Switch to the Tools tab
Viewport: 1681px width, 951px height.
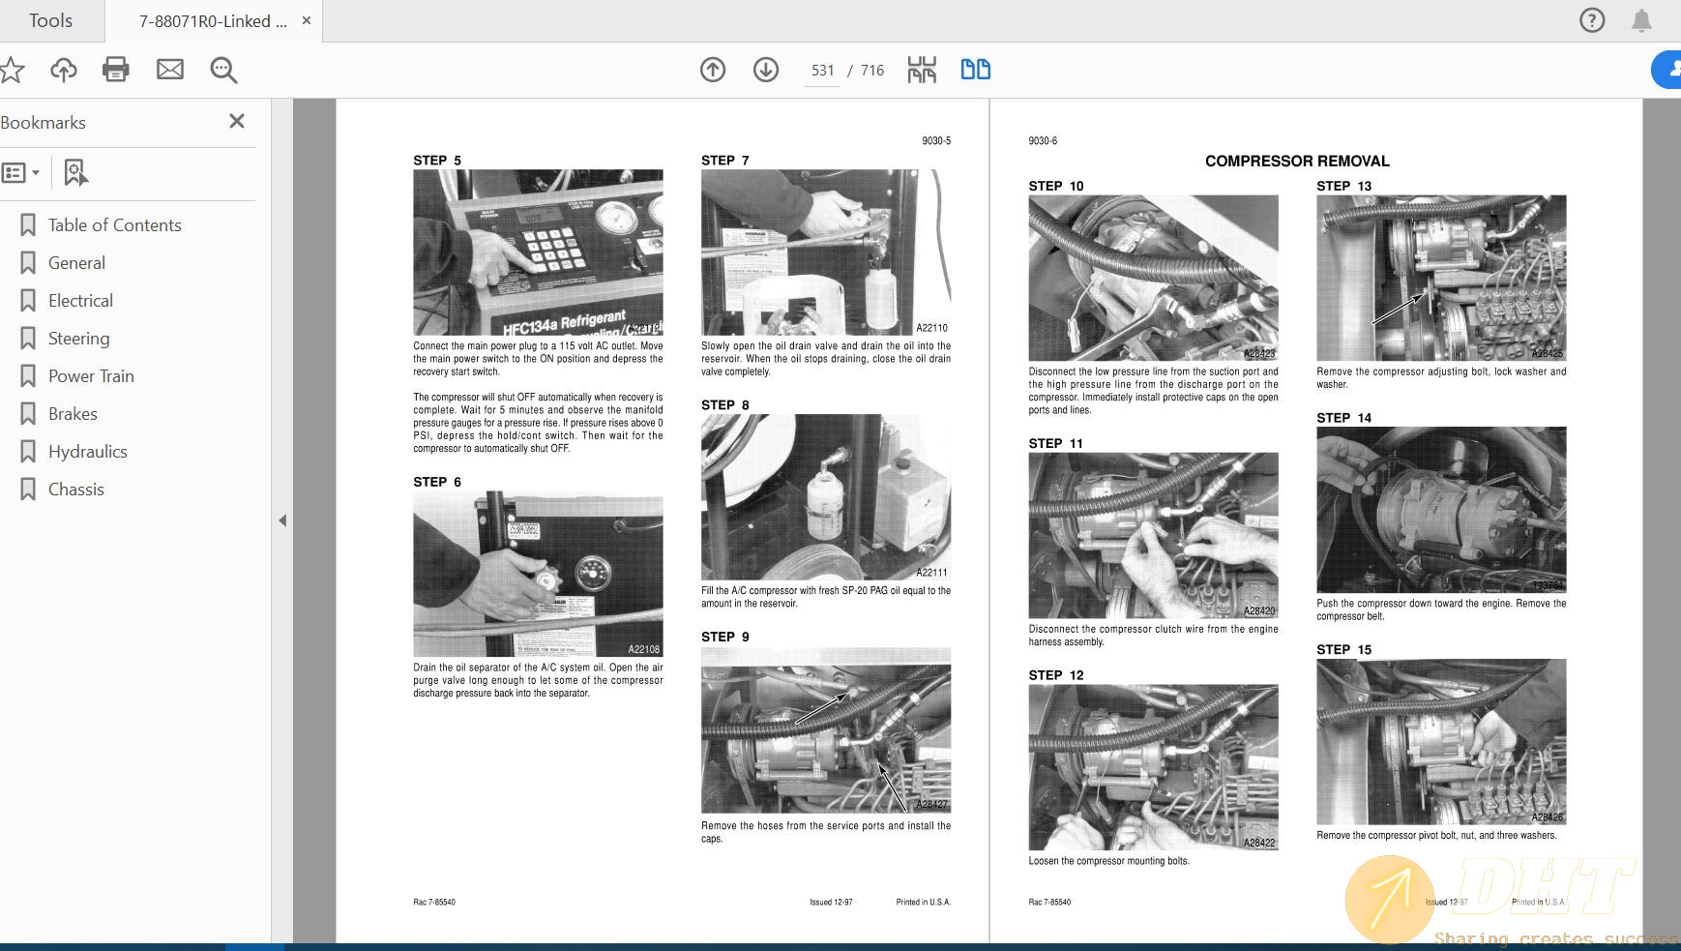point(50,20)
